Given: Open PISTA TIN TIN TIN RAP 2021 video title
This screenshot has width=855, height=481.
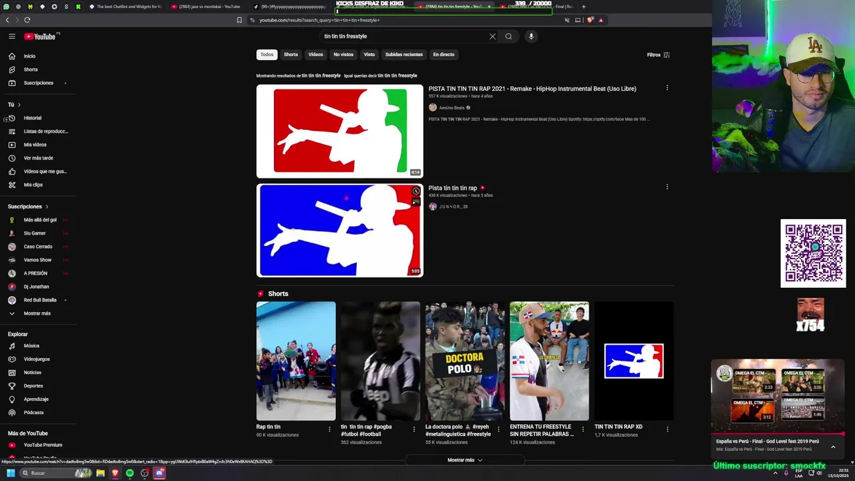Looking at the screenshot, I should [532, 89].
